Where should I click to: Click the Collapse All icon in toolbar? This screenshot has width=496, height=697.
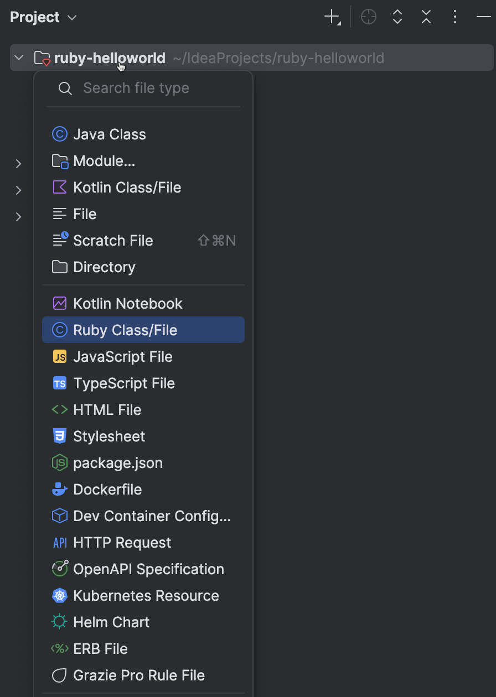click(426, 17)
